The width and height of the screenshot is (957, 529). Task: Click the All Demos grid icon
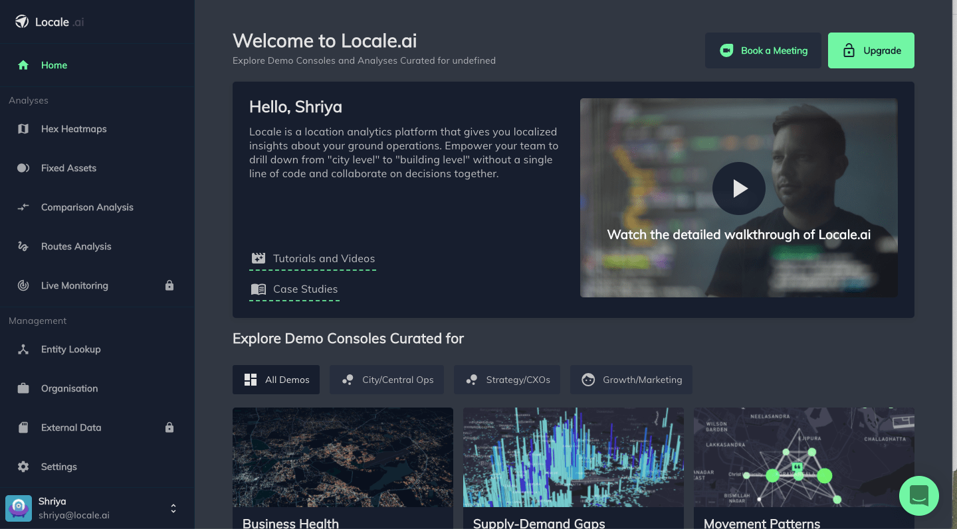[x=251, y=380]
